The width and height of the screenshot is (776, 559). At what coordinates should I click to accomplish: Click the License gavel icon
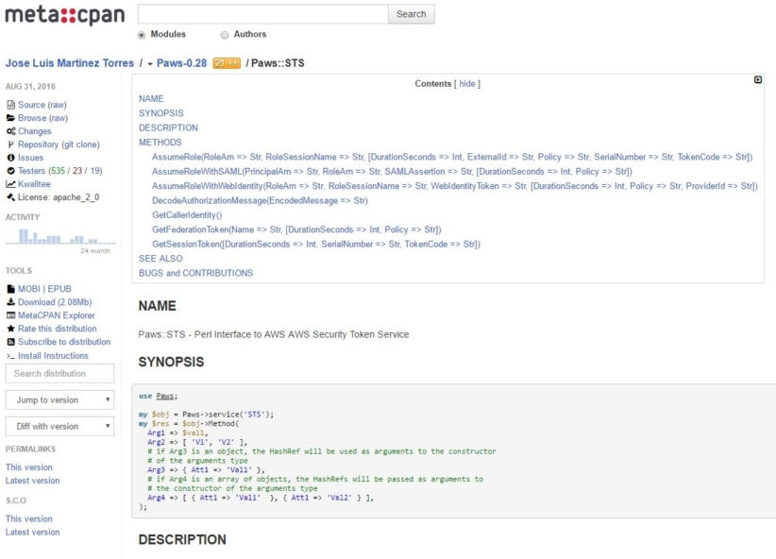[x=11, y=197]
